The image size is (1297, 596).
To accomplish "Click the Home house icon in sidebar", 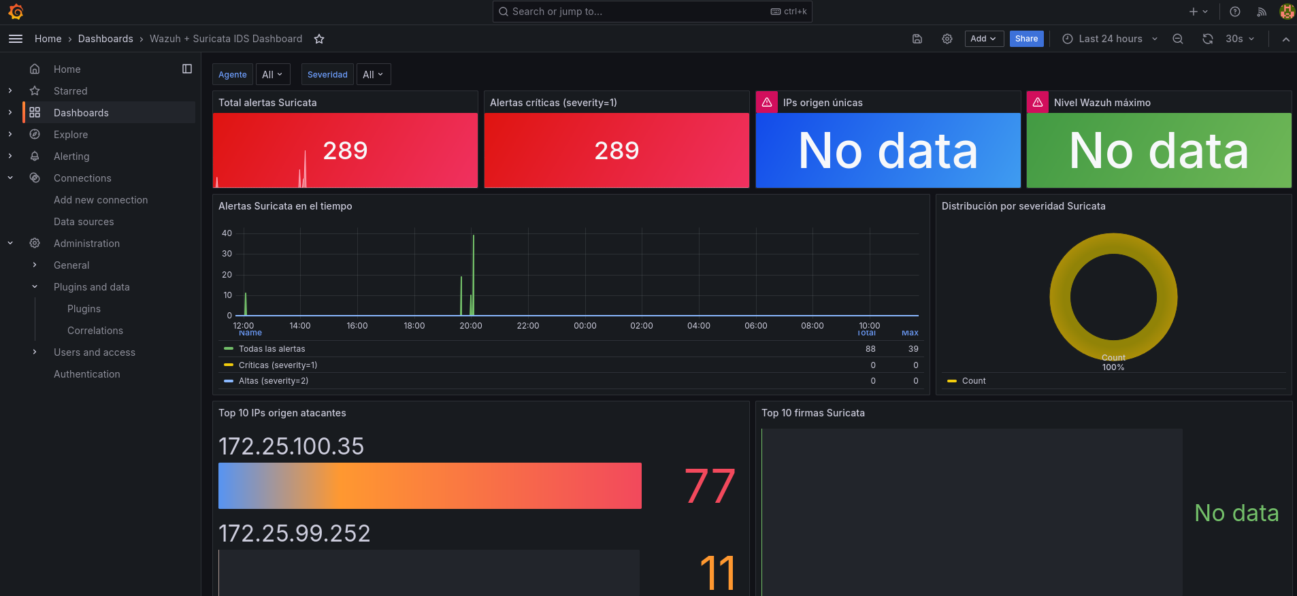I will (35, 69).
